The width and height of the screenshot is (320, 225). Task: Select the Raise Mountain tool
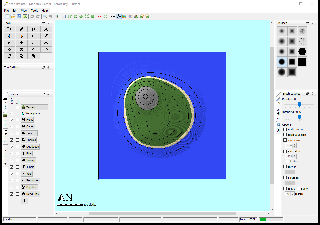(x=46, y=43)
